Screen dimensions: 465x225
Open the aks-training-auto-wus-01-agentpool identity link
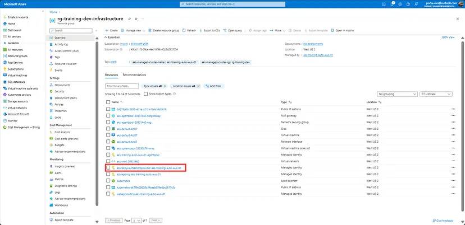(138, 154)
